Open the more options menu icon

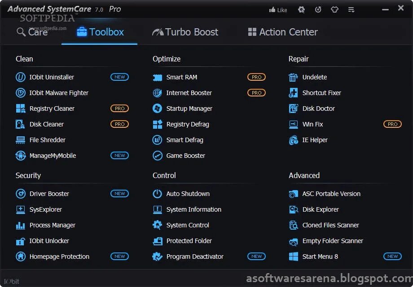click(351, 10)
